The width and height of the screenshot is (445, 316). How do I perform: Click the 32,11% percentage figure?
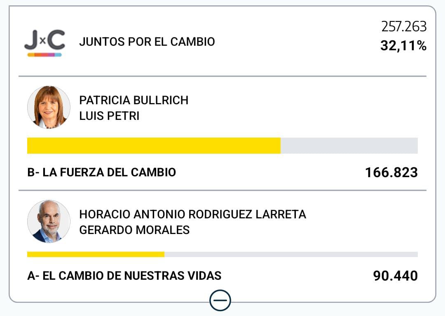(x=403, y=45)
